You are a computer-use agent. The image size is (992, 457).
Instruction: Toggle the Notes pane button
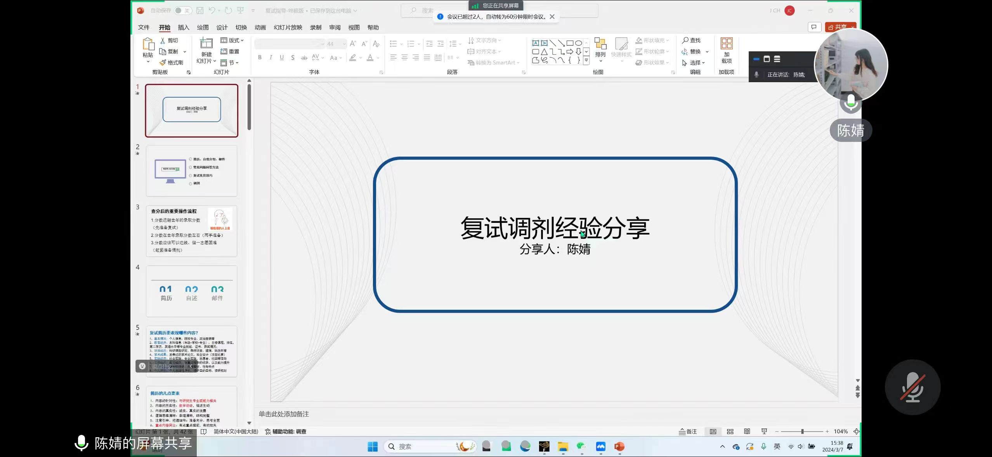coord(688,431)
